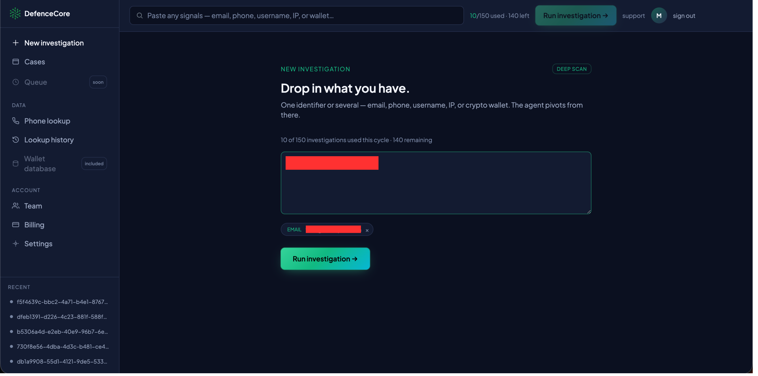Open the Queue item
This screenshot has height=376, width=758.
click(x=60, y=82)
